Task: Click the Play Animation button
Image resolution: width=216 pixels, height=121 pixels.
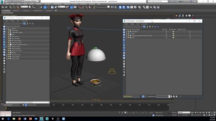Action: (x=198, y=113)
